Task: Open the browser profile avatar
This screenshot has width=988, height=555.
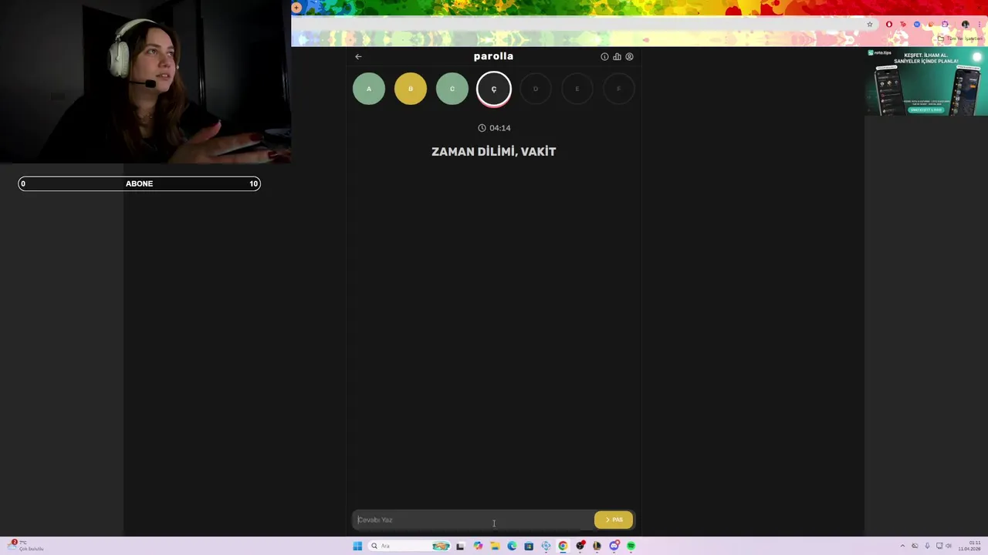Action: [965, 24]
